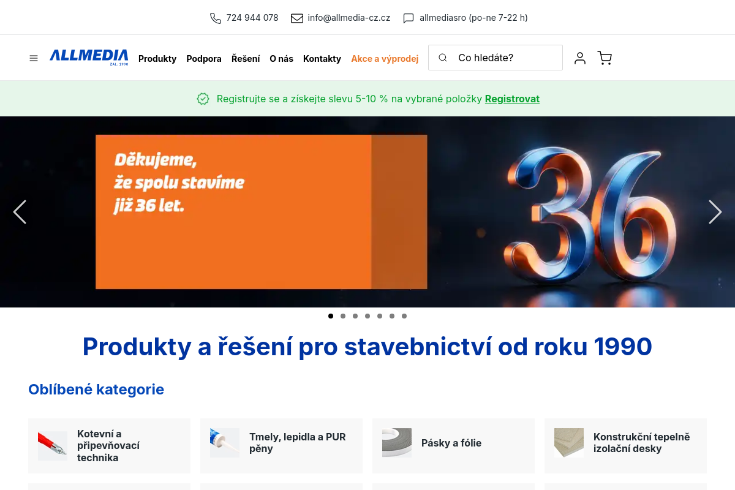The image size is (735, 490).
Task: Select the fifth carousel dot
Action: coord(380,316)
